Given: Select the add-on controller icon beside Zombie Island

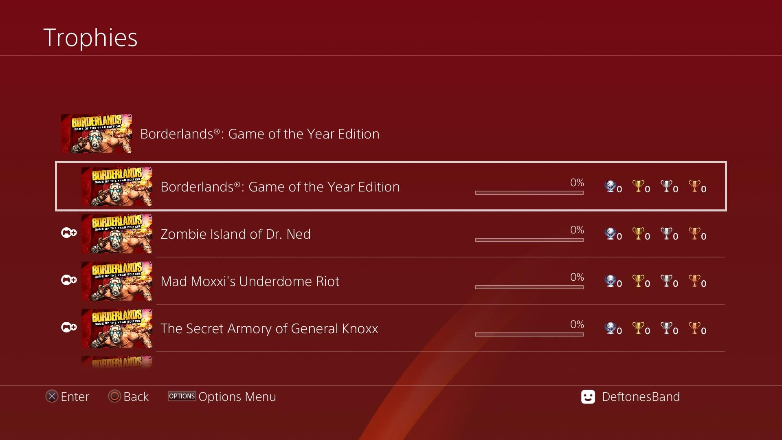Looking at the screenshot, I should coord(68,233).
